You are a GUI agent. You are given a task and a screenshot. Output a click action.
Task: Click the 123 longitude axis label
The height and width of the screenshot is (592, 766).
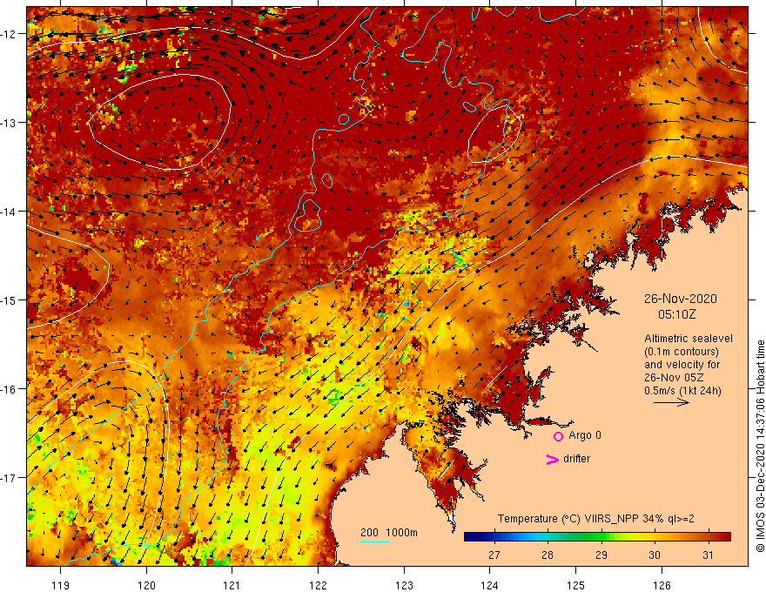point(404,585)
